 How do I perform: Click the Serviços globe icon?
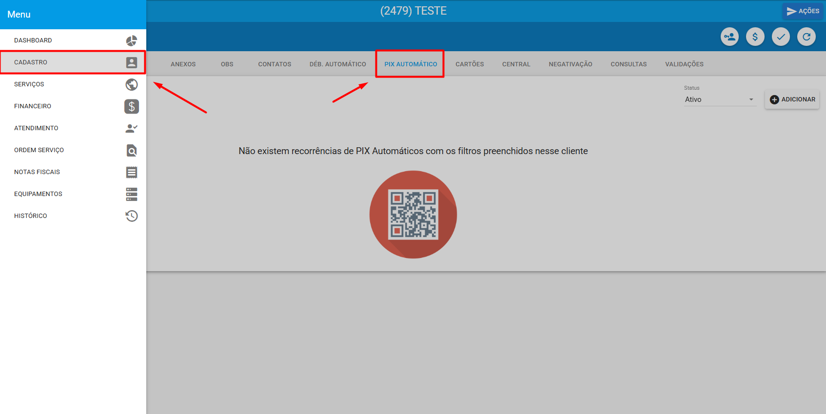tap(132, 84)
